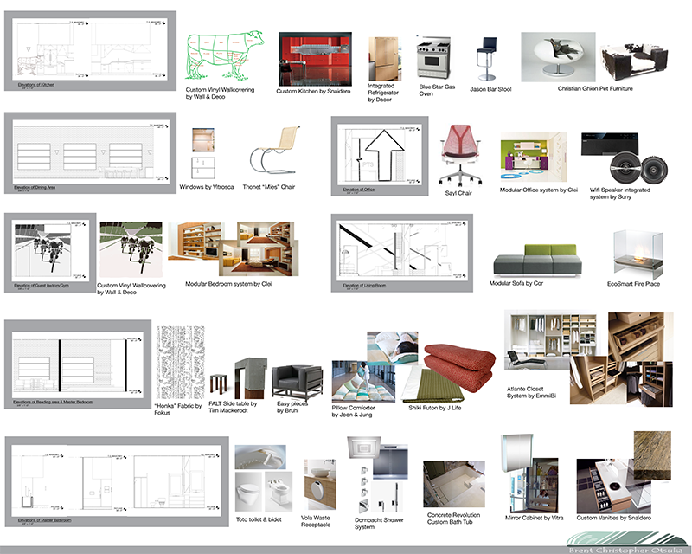Click the Sony wifi speaker image
The width and height of the screenshot is (692, 554).
point(625,158)
